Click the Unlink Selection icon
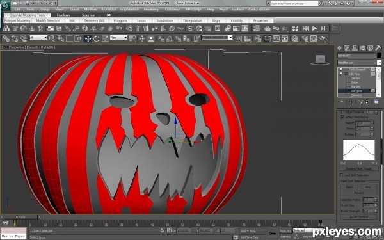The width and height of the screenshot is (384, 240). point(15,38)
